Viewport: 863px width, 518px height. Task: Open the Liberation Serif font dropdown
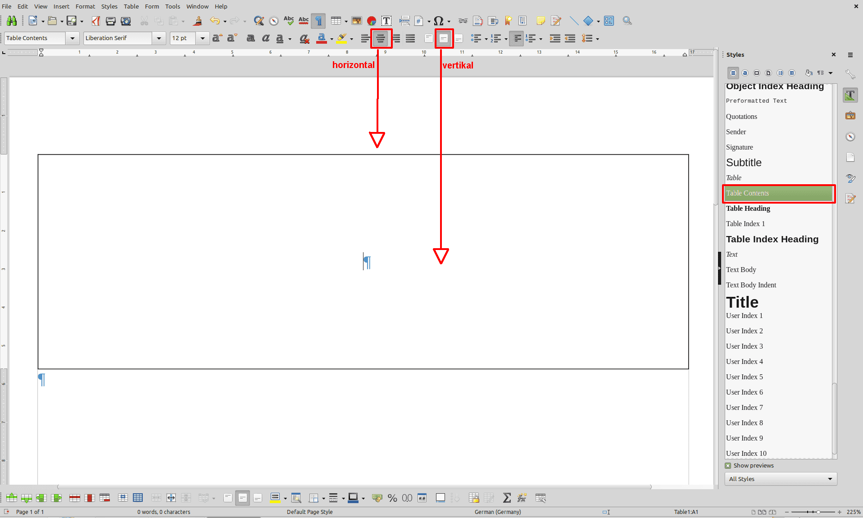[159, 38]
